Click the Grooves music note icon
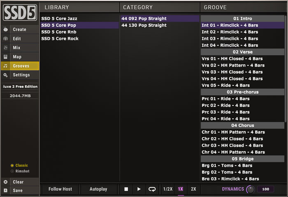 coord(6,66)
